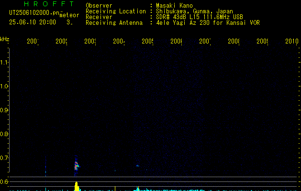Click the 0.9 frequency axis label
The image size is (301, 191).
click(x=4, y=110)
